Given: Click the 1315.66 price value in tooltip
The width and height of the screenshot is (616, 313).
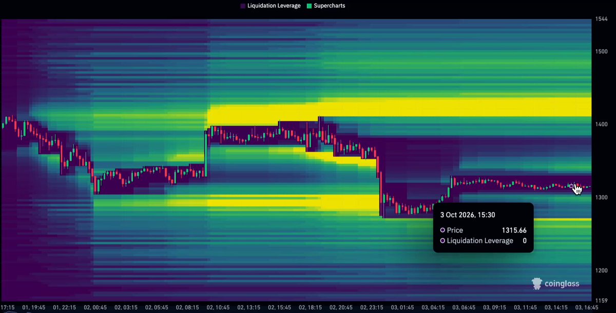Looking at the screenshot, I should tap(514, 230).
